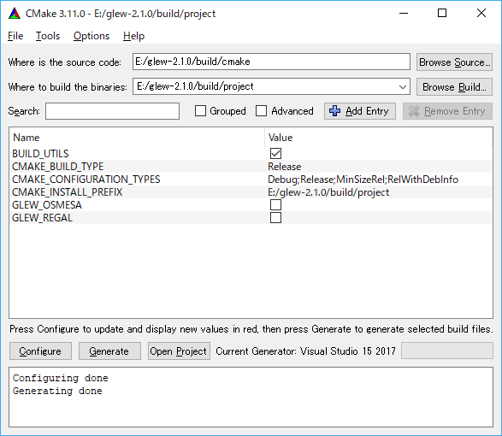Open the Options menu
Image resolution: width=502 pixels, height=436 pixels.
tap(92, 36)
